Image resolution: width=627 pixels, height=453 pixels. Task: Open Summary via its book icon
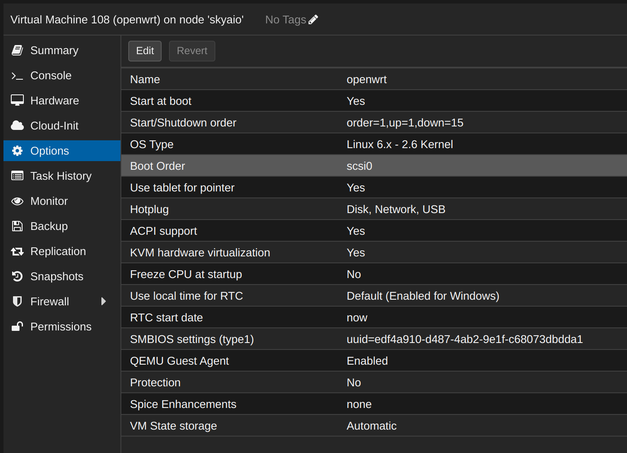pos(17,50)
